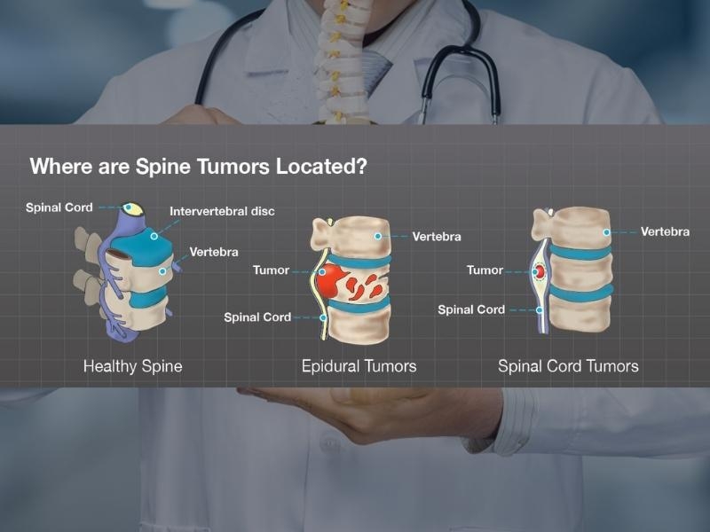This screenshot has height=532, width=710.
Task: Click "Vertebra" label in Spinal Cord Tumors diagram
Action: (x=665, y=231)
